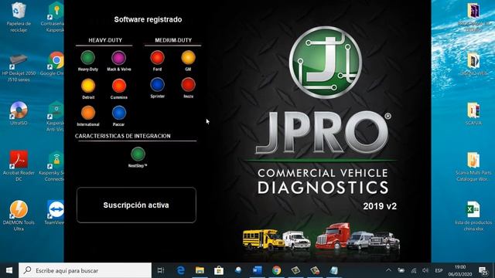The height and width of the screenshot is (278, 495).
Task: Open the clock showing 19:00
Action: [x=460, y=271]
